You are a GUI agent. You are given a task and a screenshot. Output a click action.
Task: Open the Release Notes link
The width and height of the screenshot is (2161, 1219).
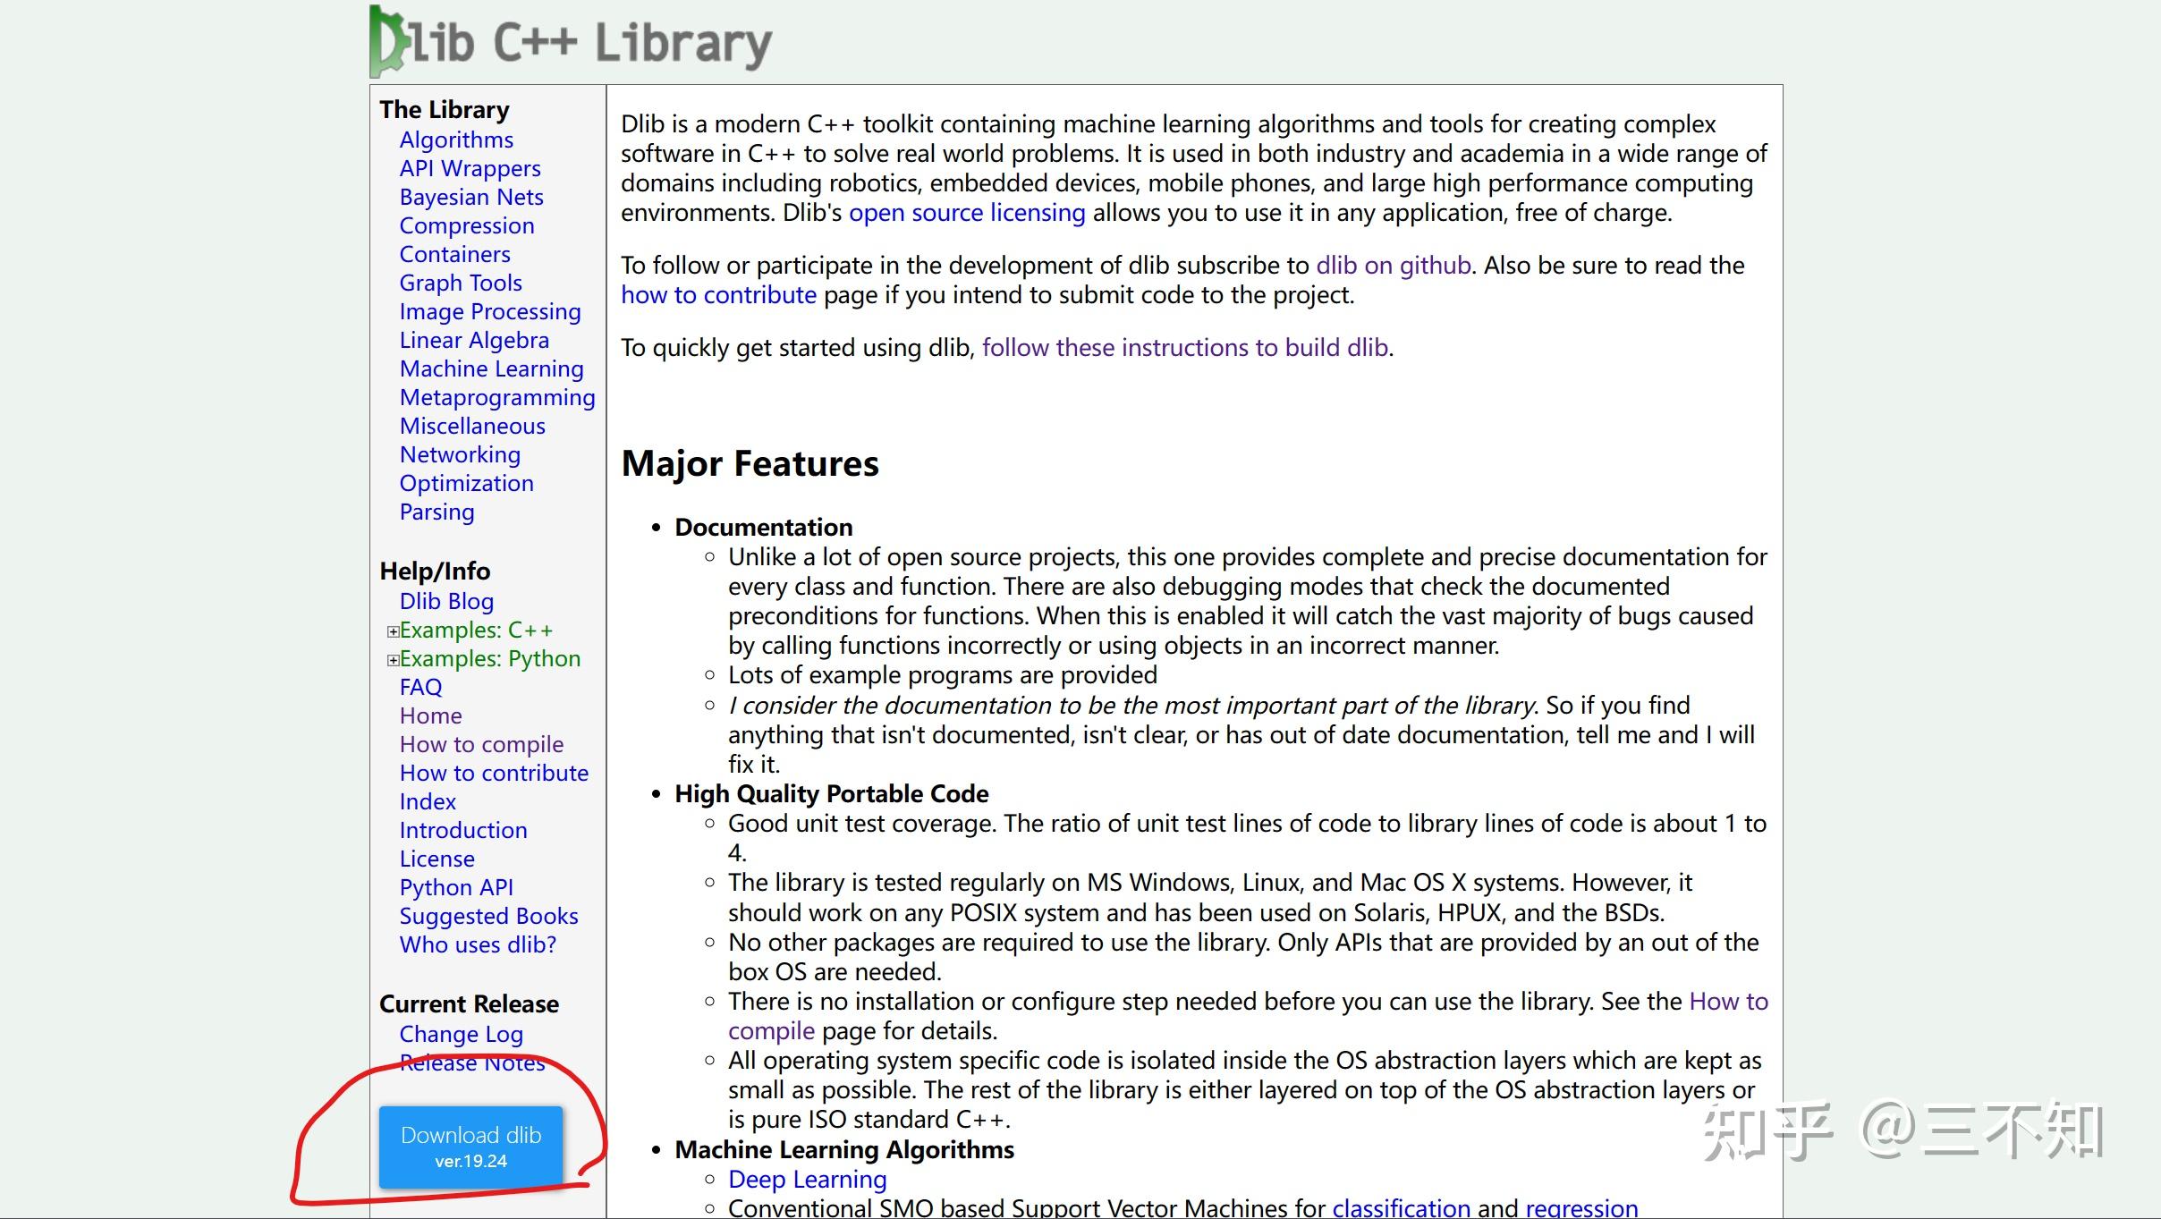(472, 1062)
